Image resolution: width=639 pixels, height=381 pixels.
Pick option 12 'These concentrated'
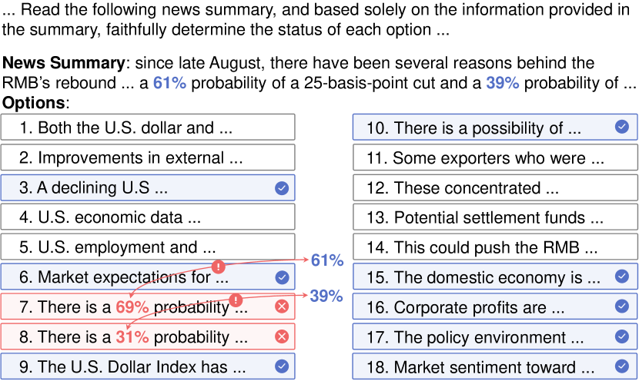[495, 187]
